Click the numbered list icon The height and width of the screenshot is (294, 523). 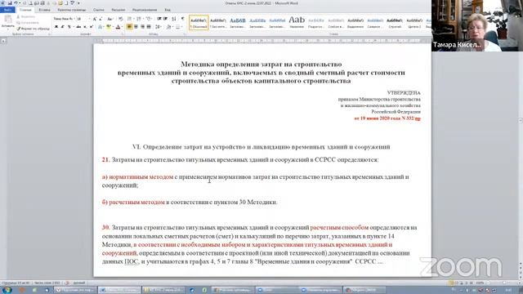(x=139, y=19)
